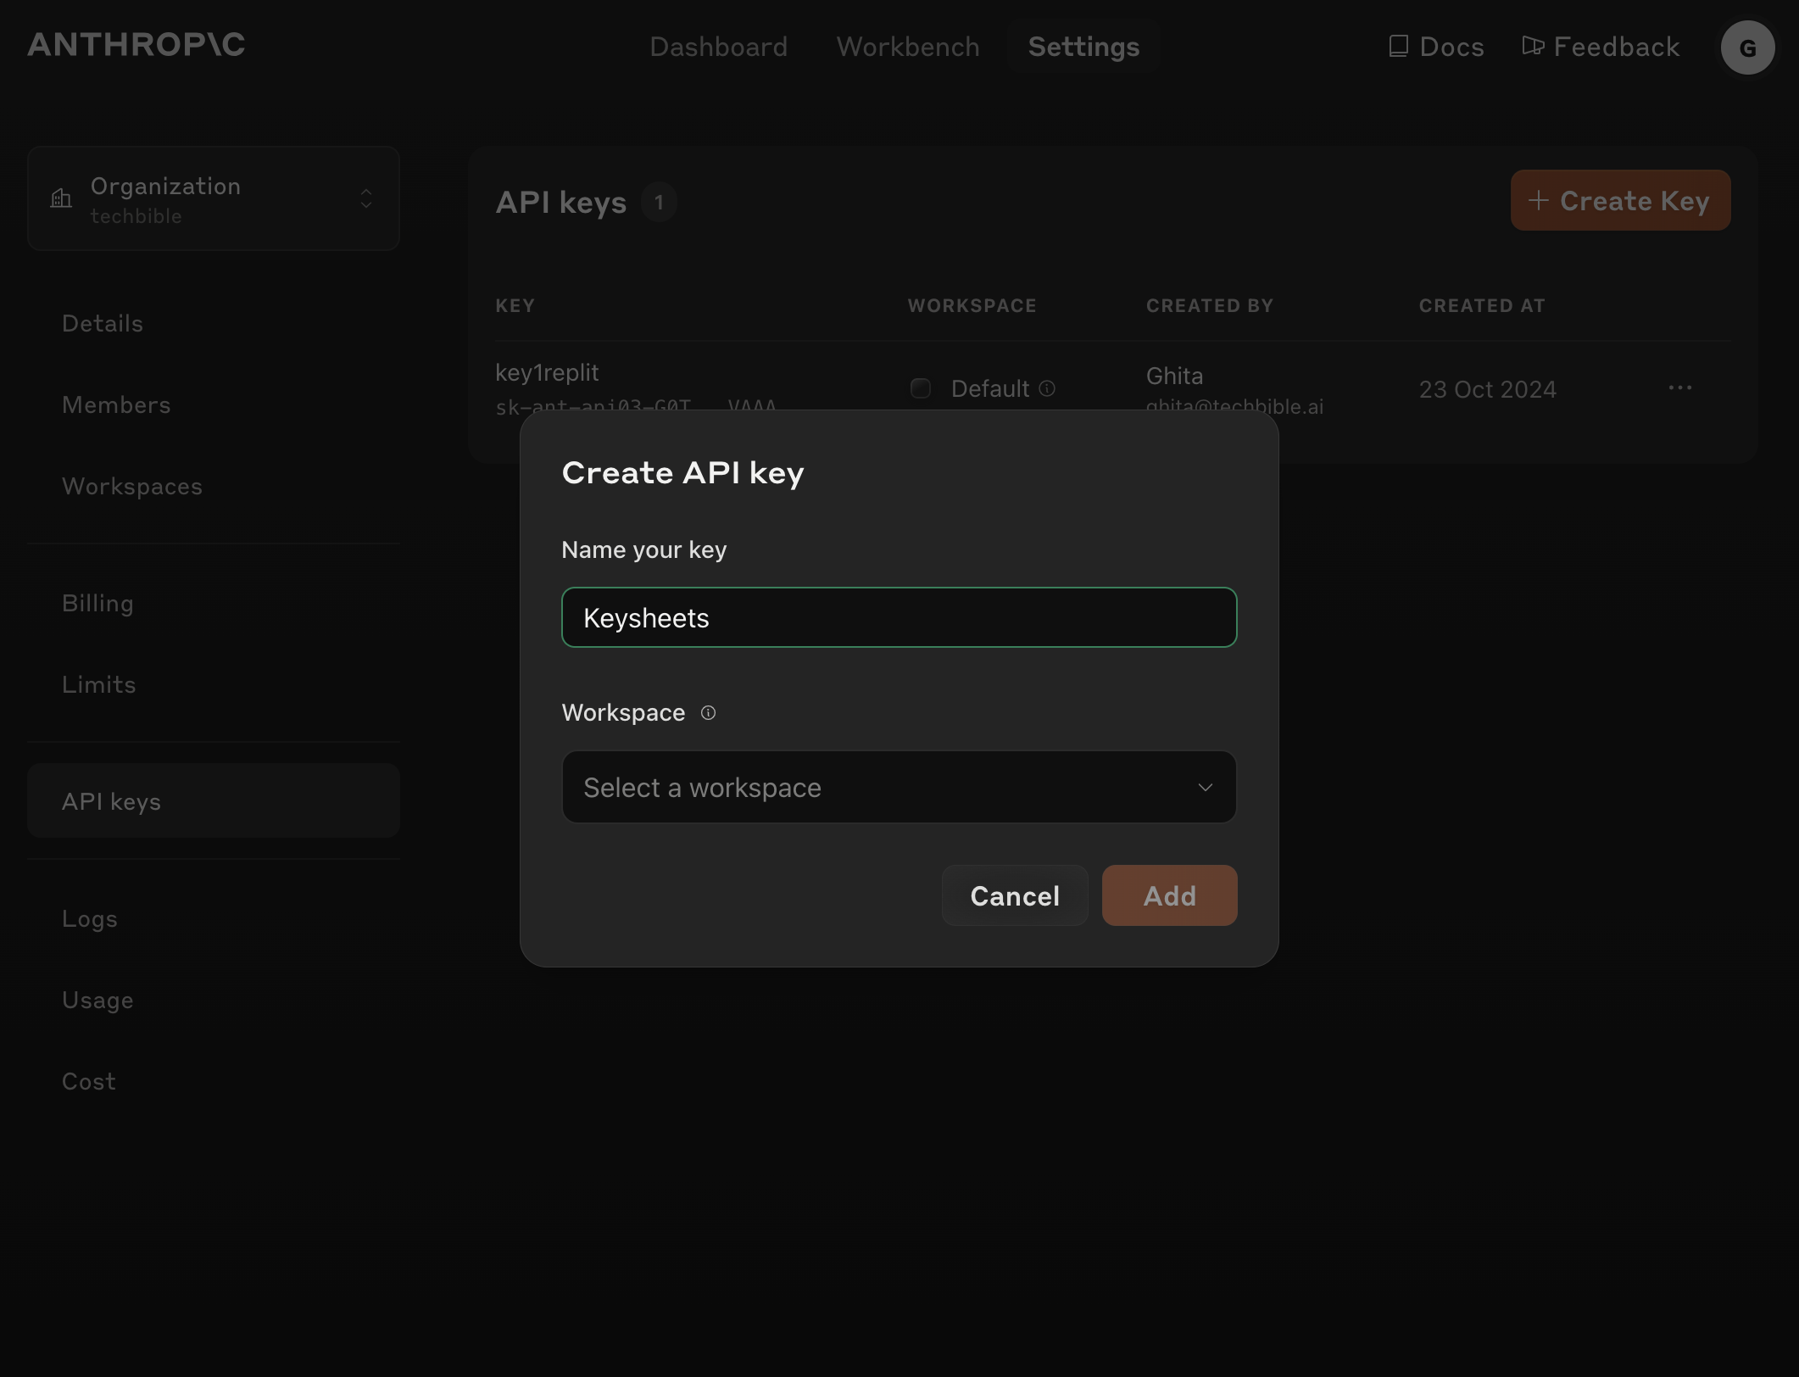Image resolution: width=1799 pixels, height=1377 pixels.
Task: Open Workspaces in the sidebar
Action: (132, 487)
